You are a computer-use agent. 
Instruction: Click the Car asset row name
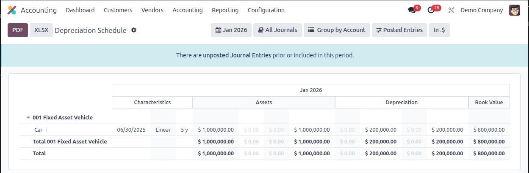tap(38, 130)
